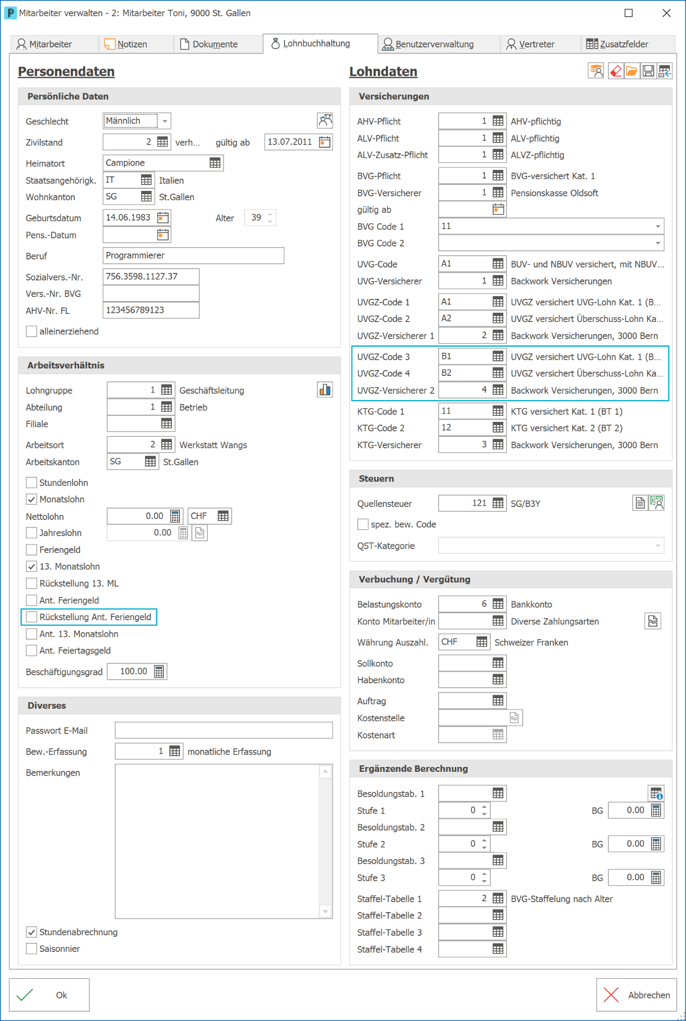Screen dimensions: 686x1021
Task: Open the calculator for Beschäftigungsgrad
Action: coord(159,671)
